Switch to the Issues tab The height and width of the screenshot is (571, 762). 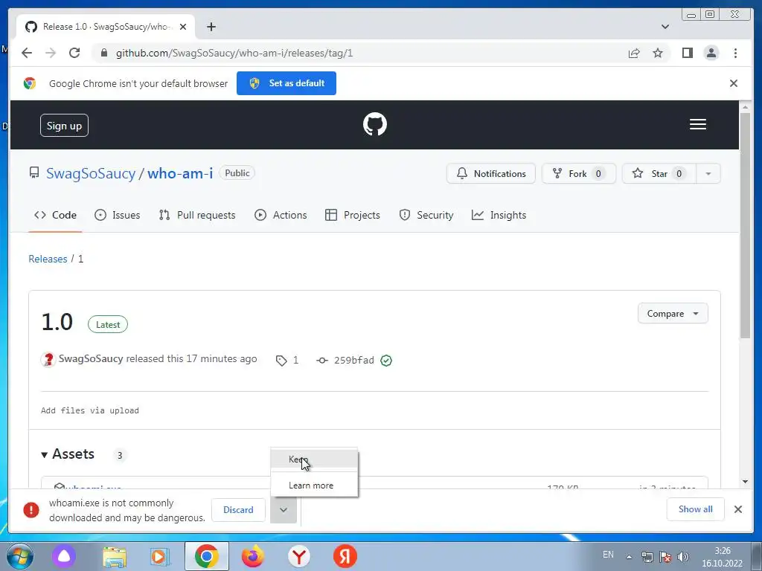coord(117,215)
